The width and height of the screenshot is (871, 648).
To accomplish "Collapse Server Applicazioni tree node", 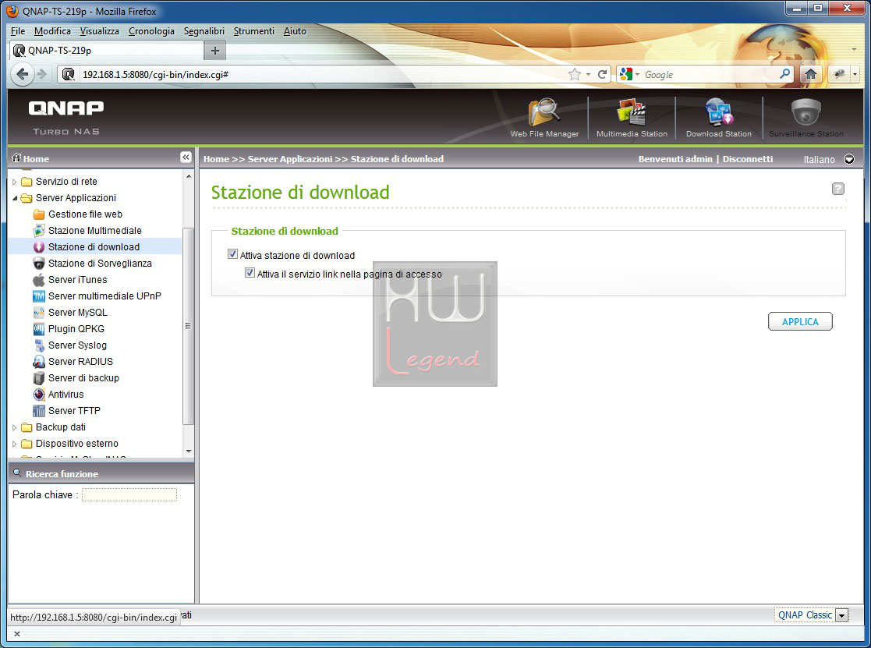I will click(15, 198).
